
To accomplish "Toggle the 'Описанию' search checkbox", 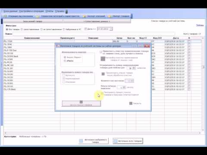I will pos(64,82).
